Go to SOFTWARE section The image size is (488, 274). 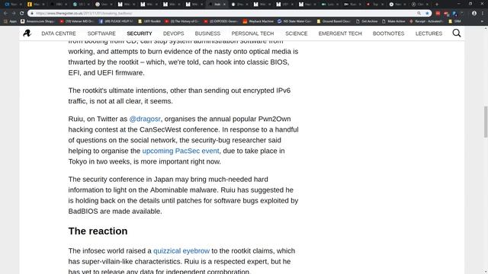point(101,33)
